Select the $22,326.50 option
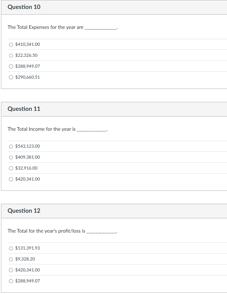This screenshot has height=294, width=227. tap(11, 55)
